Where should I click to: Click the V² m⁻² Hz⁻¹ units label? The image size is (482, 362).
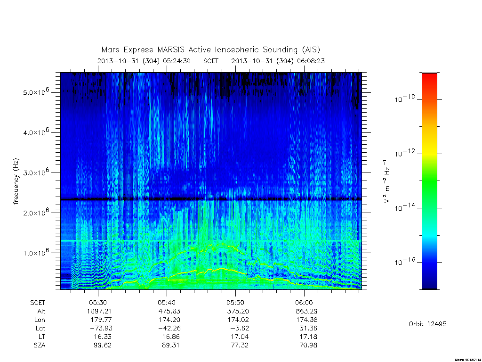click(387, 181)
